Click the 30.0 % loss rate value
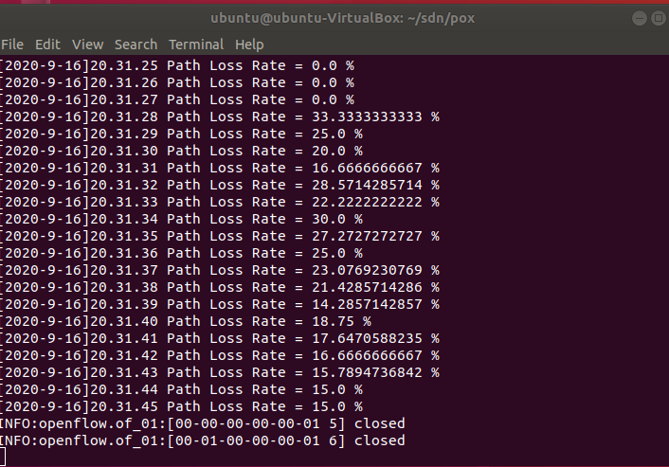669x467 pixels. click(337, 219)
